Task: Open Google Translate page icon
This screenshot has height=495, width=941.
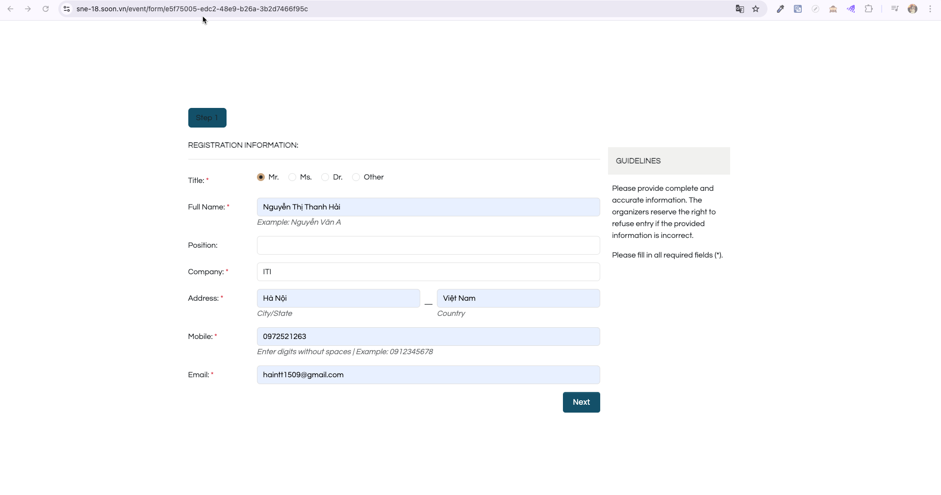Action: pos(739,9)
